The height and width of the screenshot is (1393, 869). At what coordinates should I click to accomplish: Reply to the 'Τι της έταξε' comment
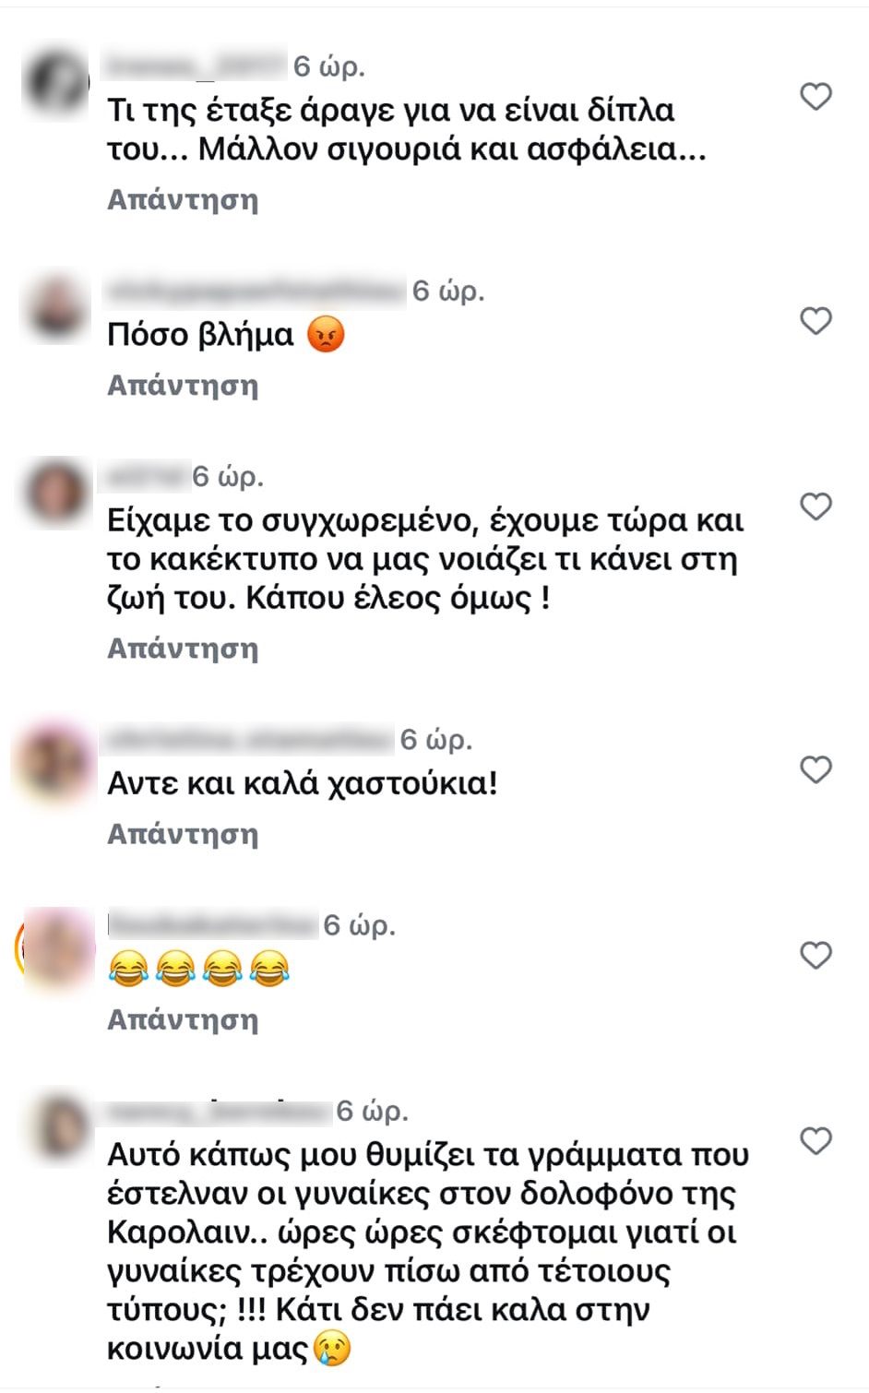tap(183, 199)
